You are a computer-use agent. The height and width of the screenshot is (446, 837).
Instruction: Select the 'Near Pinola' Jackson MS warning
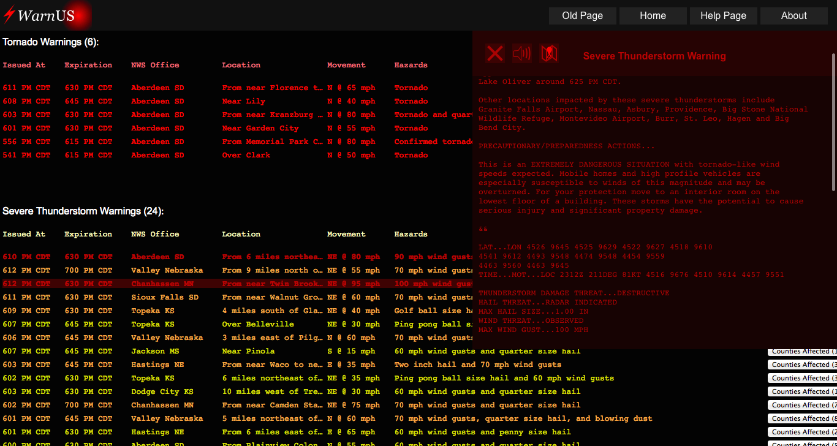coord(249,351)
